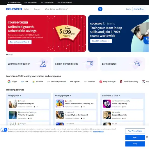Click the Launch a new career card
The height and width of the screenshot is (149, 149).
29,64
